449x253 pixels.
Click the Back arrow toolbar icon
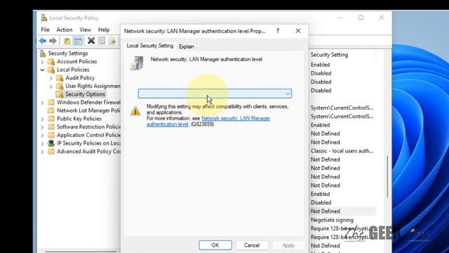(43, 41)
